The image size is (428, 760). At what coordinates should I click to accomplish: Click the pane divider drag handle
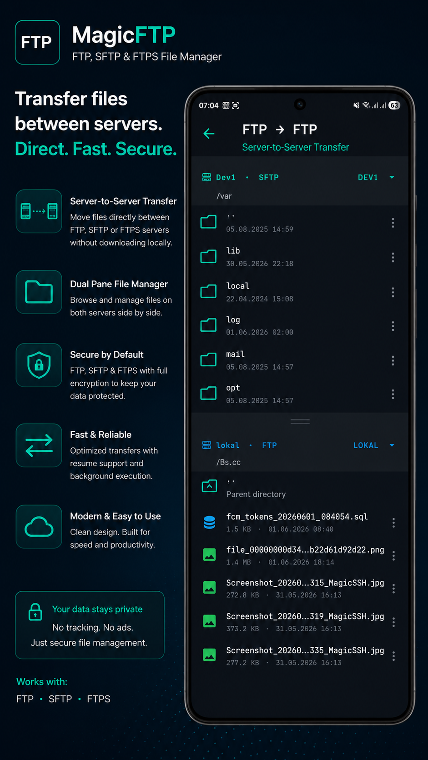coord(300,422)
